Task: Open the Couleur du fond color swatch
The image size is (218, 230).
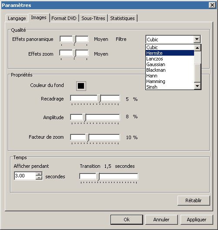Action: point(81,86)
